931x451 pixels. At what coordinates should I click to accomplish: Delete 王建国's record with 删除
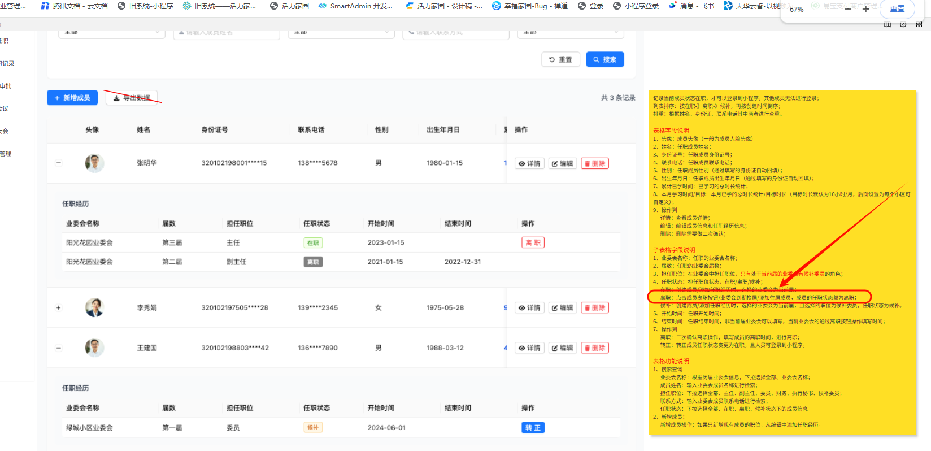tap(594, 348)
